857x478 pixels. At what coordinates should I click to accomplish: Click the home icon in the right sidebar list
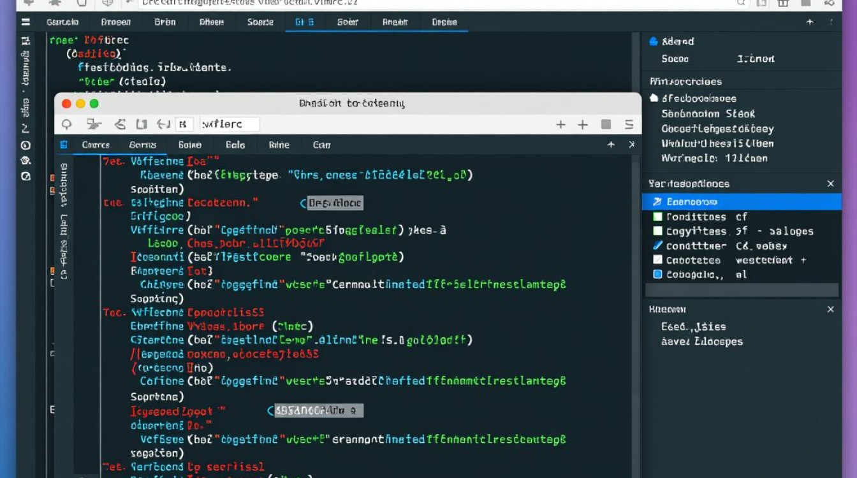654,98
